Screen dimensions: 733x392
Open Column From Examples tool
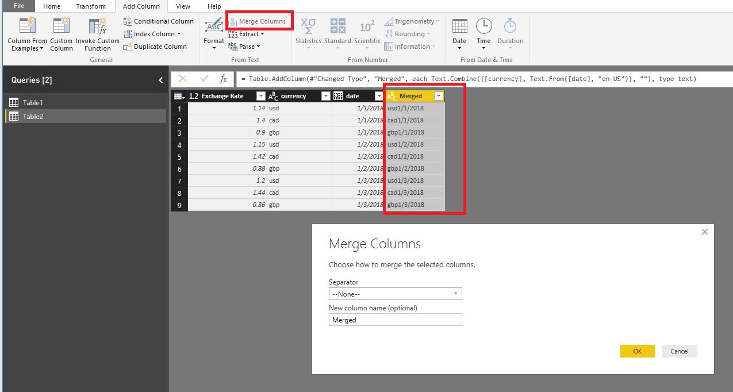tap(27, 34)
